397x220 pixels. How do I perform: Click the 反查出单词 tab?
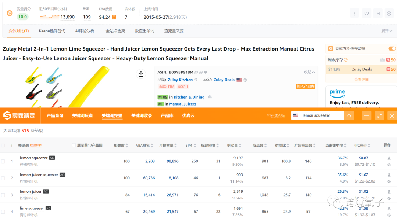144,31
